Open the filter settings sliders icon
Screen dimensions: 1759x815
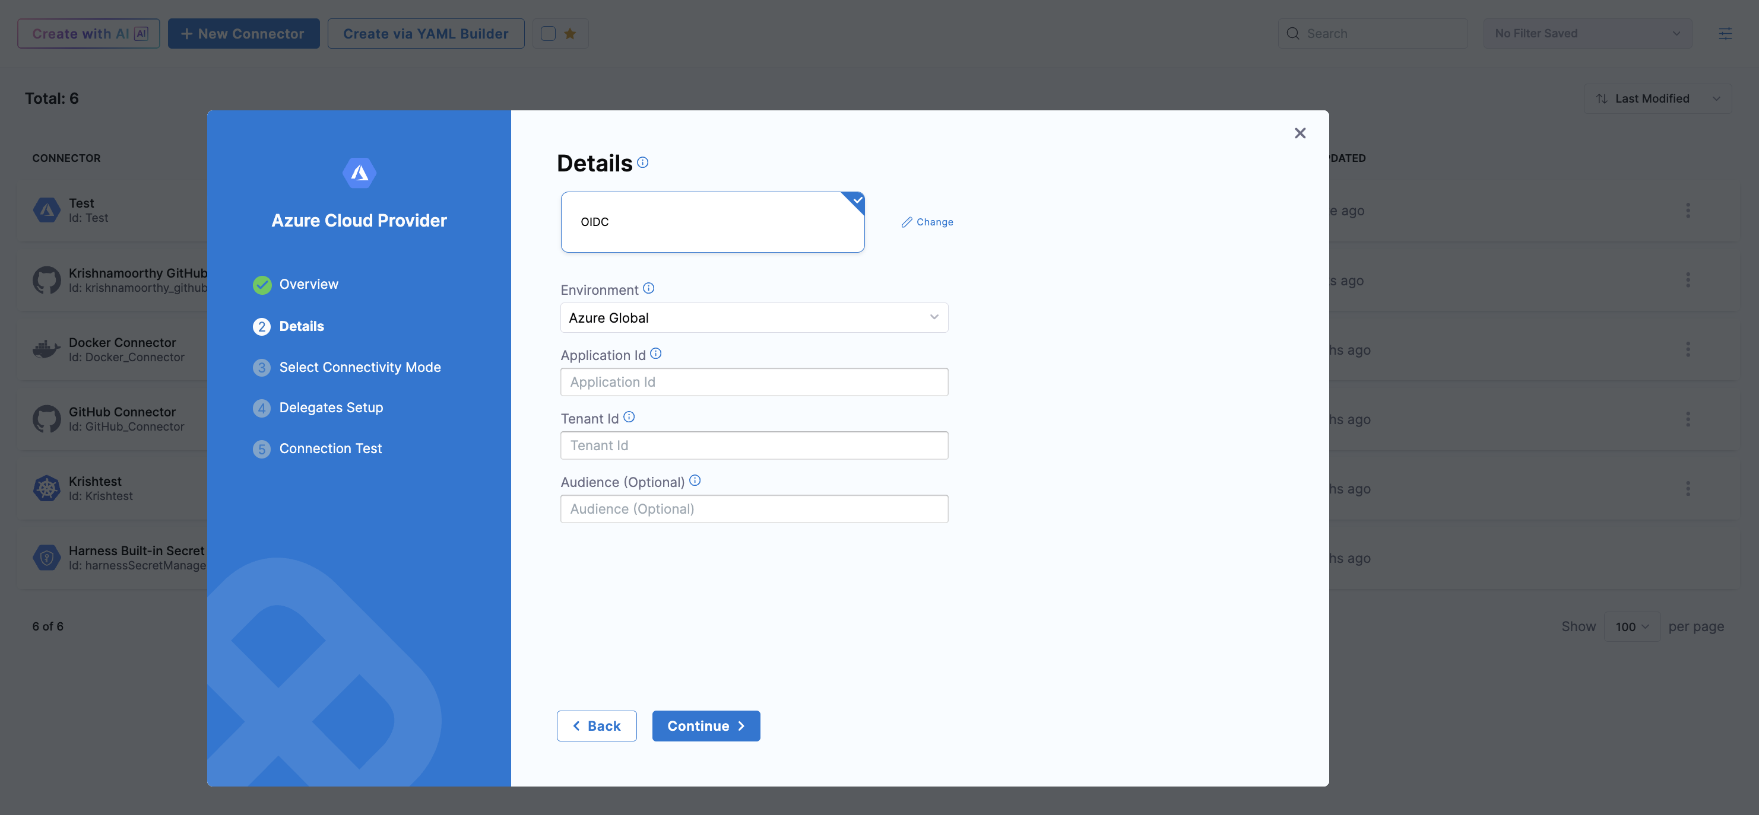(1725, 33)
